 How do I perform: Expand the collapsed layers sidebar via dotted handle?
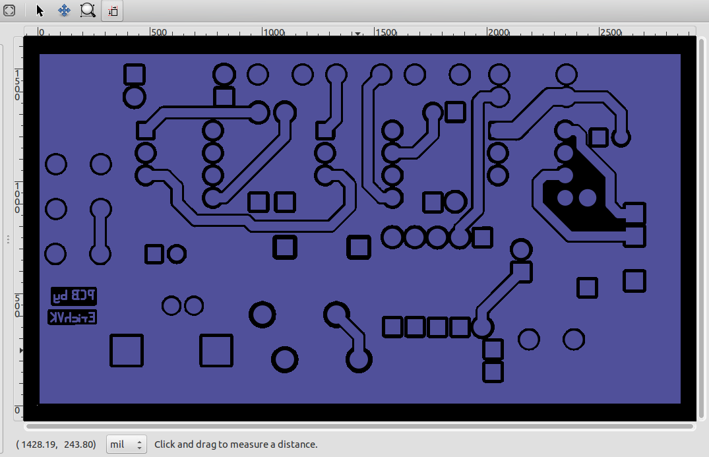click(x=8, y=239)
